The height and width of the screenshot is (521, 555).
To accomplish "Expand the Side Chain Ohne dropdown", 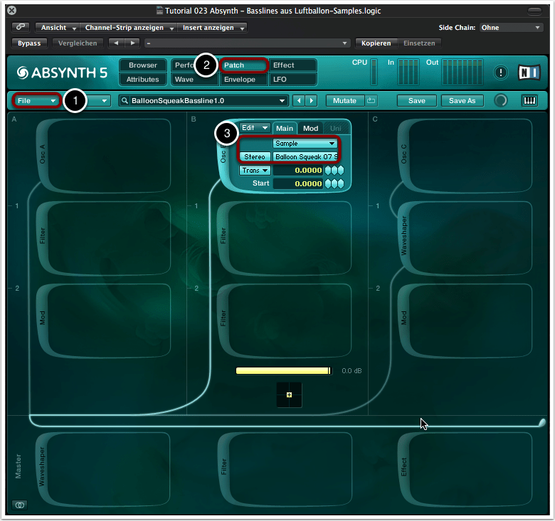I will [x=510, y=28].
